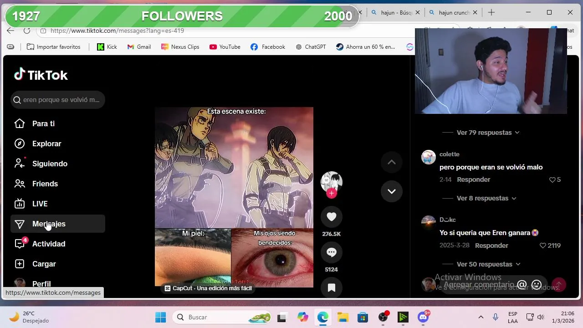583x328 pixels.
Task: Open the Facebook bookmark
Action: 268,47
